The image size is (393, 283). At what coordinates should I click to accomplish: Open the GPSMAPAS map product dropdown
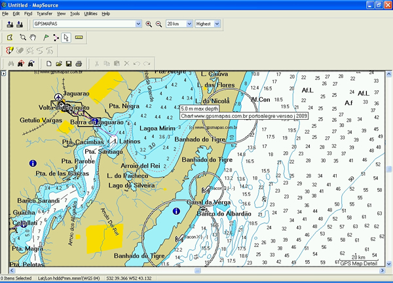point(138,24)
